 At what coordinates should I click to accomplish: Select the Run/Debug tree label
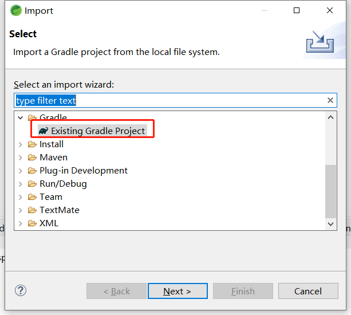click(63, 184)
